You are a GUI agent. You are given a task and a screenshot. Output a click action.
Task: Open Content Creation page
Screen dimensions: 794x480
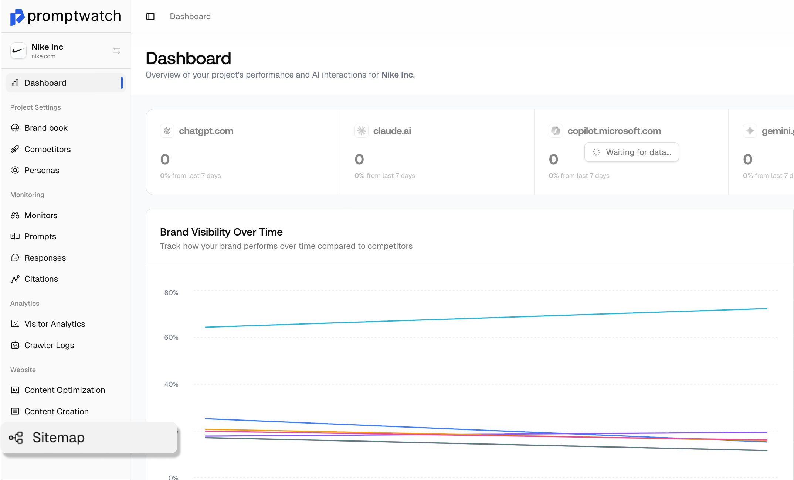pos(57,411)
